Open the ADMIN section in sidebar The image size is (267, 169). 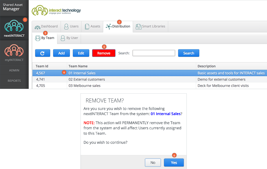click(14, 70)
